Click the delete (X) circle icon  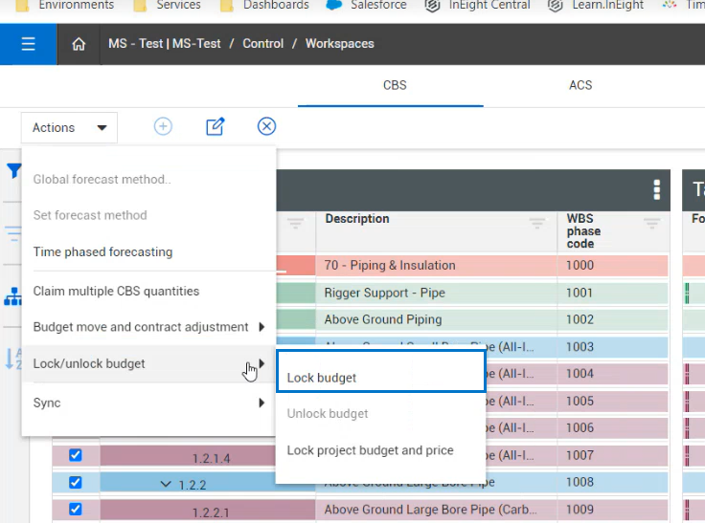point(267,127)
